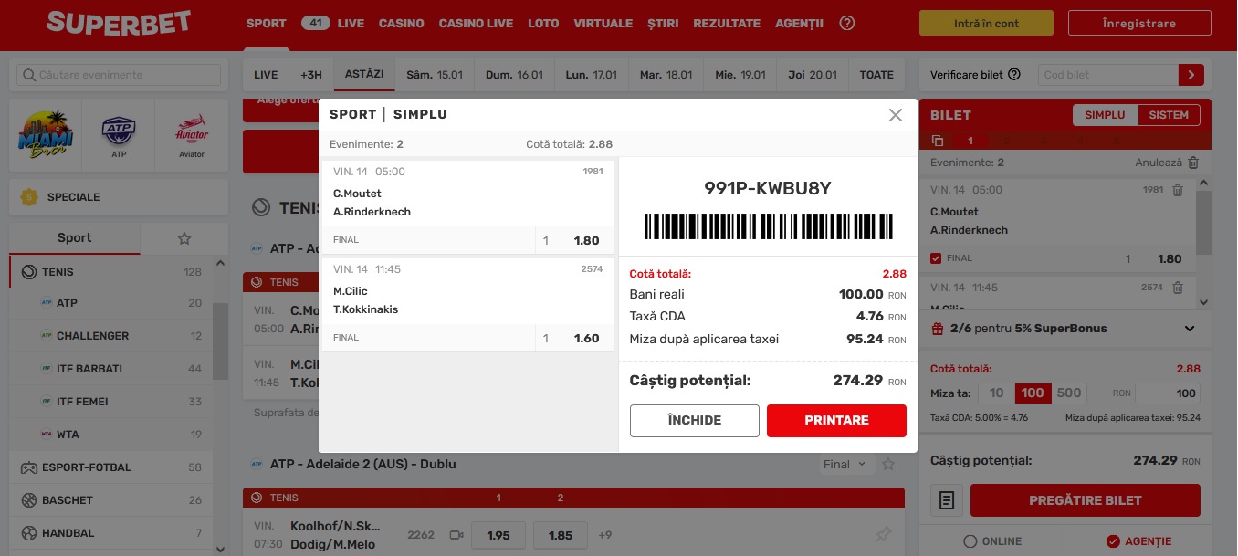
Task: Open the Final market dropdown
Action: [x=845, y=465]
